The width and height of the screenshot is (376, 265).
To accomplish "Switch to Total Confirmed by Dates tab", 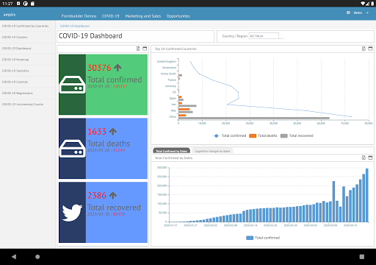I will (x=171, y=151).
